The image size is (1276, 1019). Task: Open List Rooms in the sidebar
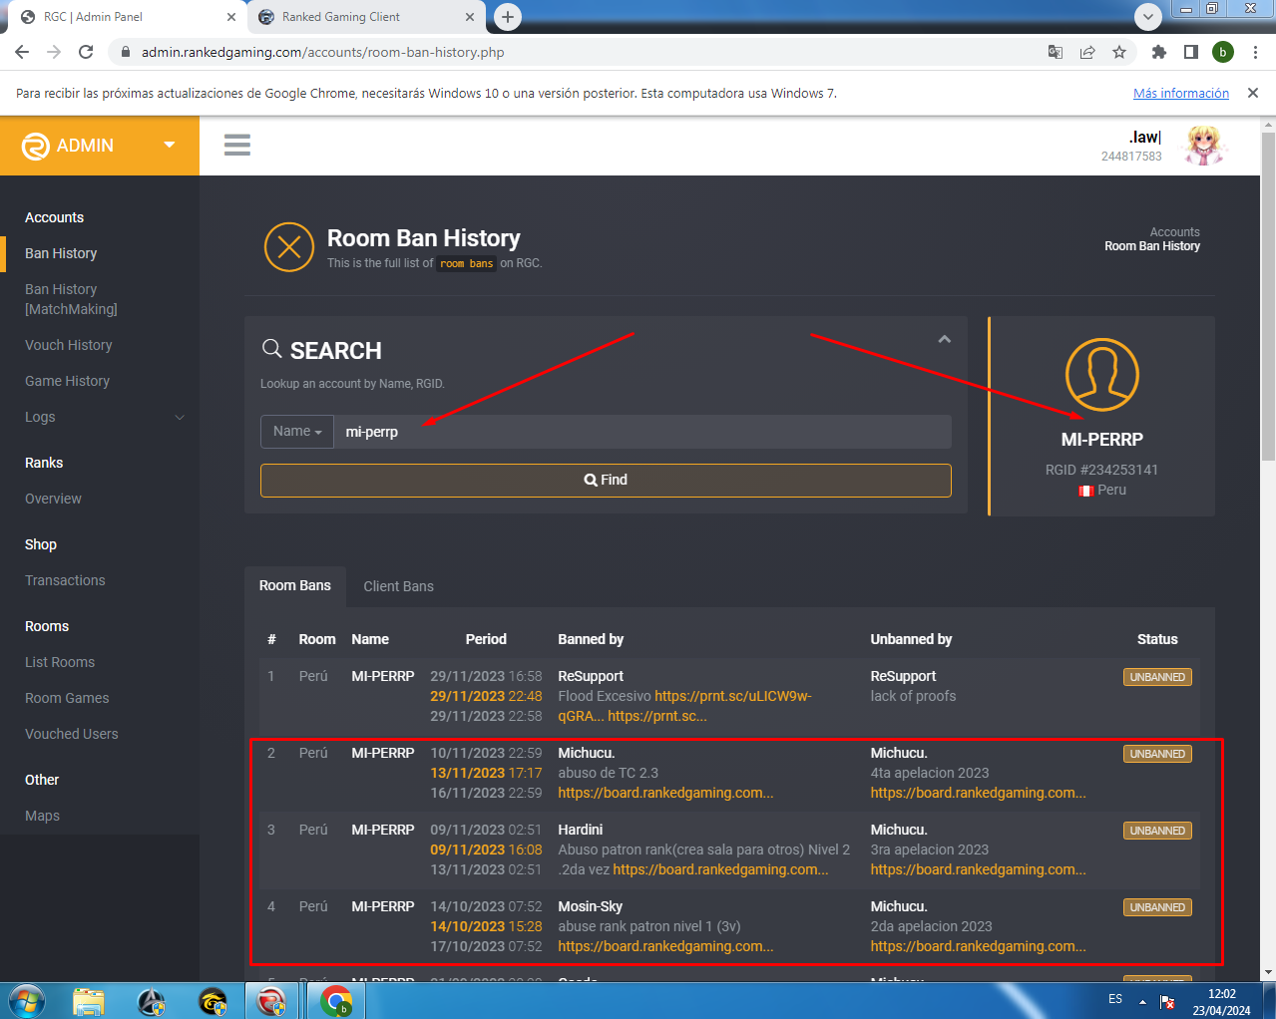point(60,662)
